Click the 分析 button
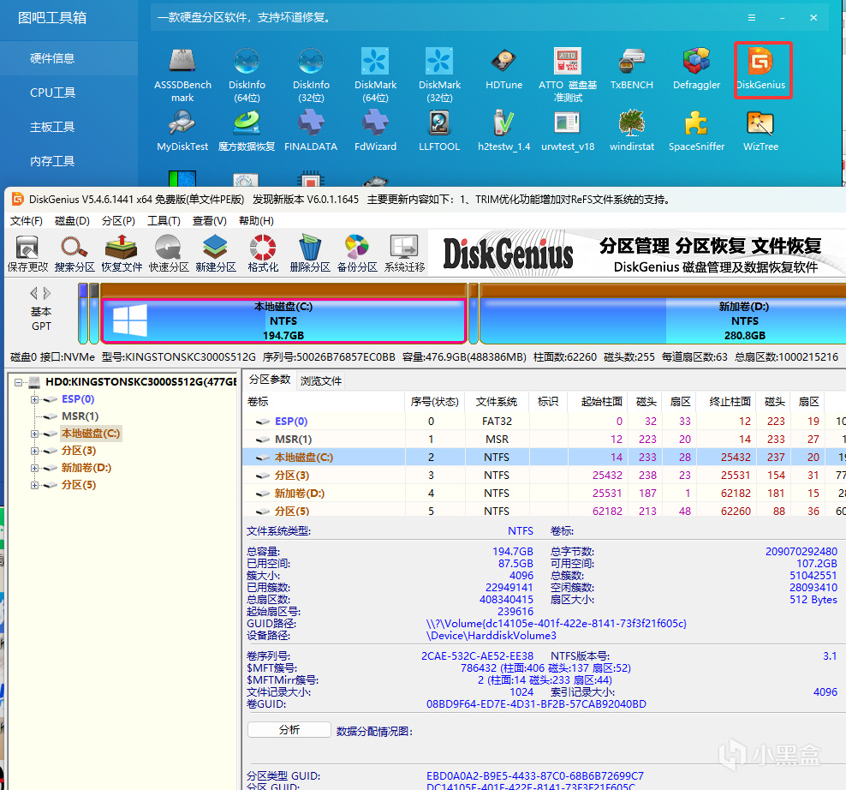The image size is (846, 790). [x=289, y=729]
